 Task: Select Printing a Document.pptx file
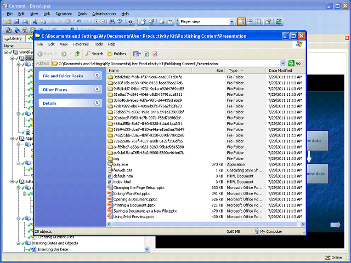(132, 205)
